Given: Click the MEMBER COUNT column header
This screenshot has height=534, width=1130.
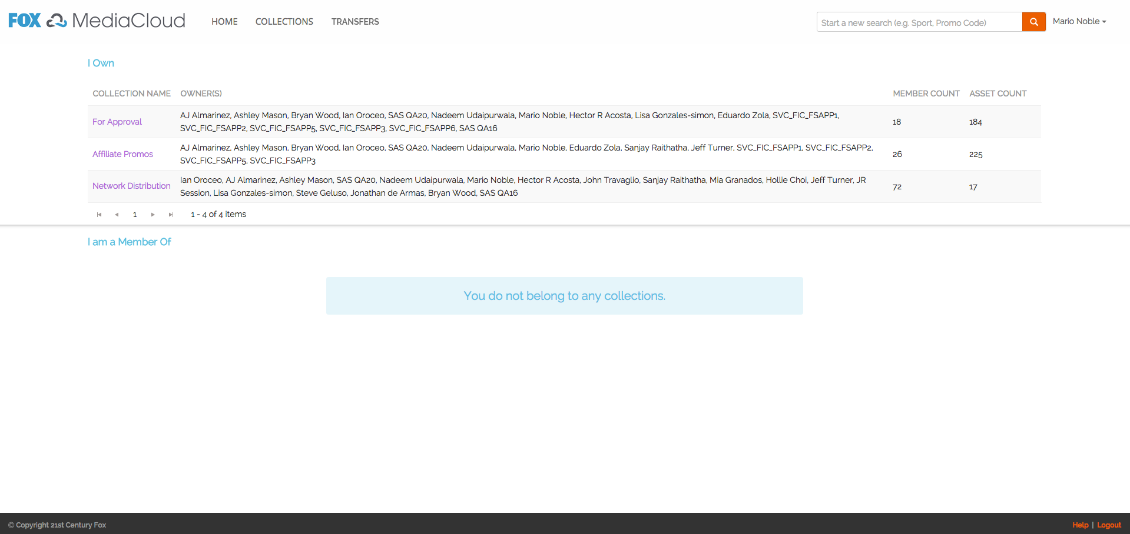Looking at the screenshot, I should (x=926, y=94).
